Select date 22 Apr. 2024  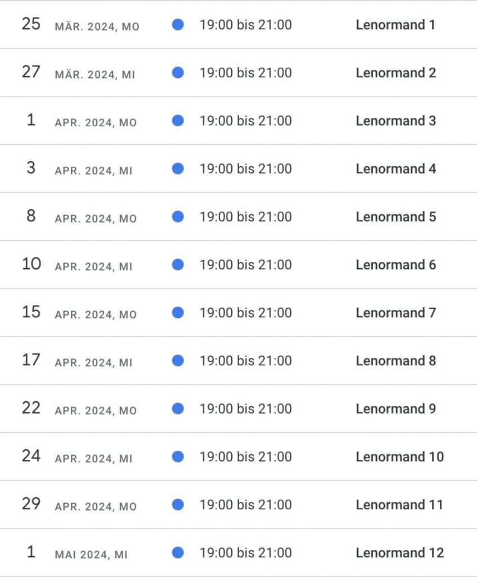coord(31,408)
